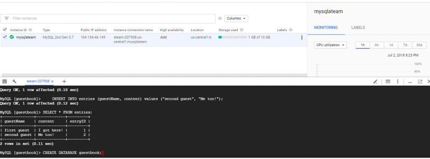
Task: Click the '2 rows in set' terminal line
Action: point(27,143)
